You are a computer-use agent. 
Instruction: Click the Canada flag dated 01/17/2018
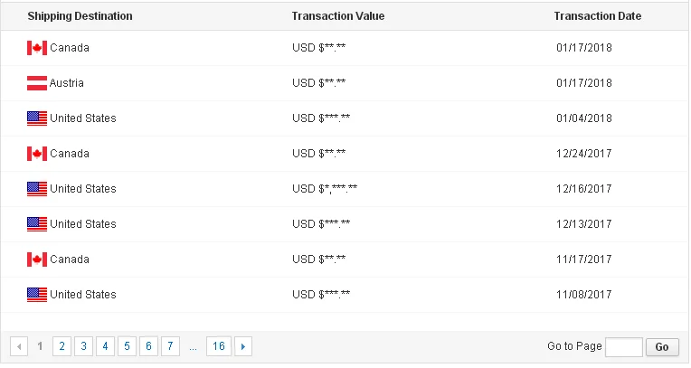point(37,48)
